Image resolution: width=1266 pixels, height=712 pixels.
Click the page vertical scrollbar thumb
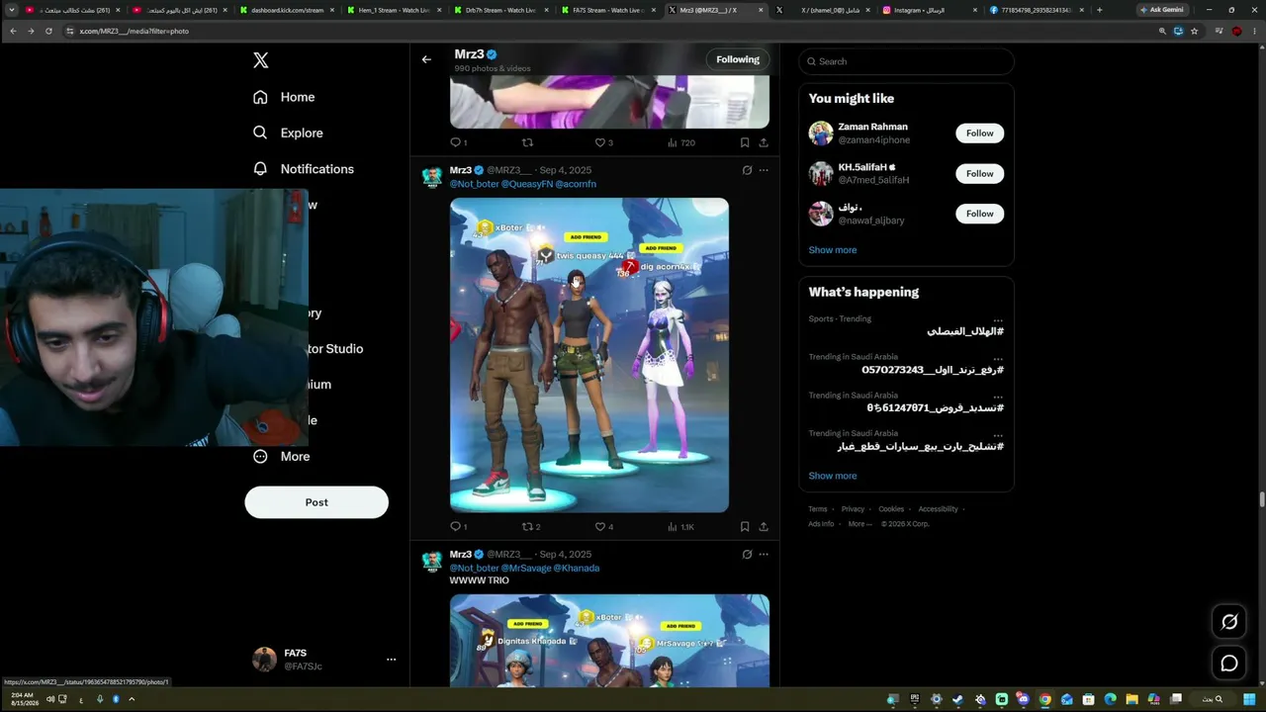(x=1261, y=498)
